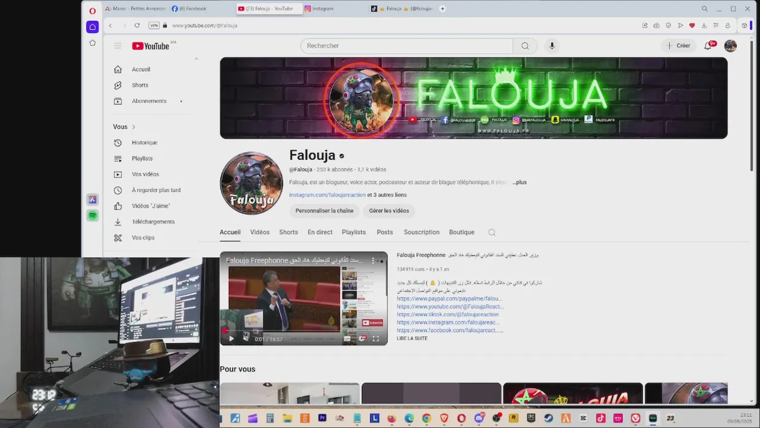Open Spotify in Opera sidebar

point(92,215)
